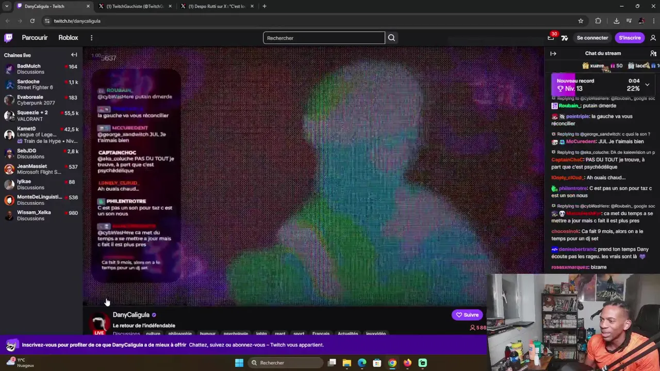Click the Twitch logo home icon

tap(8, 38)
